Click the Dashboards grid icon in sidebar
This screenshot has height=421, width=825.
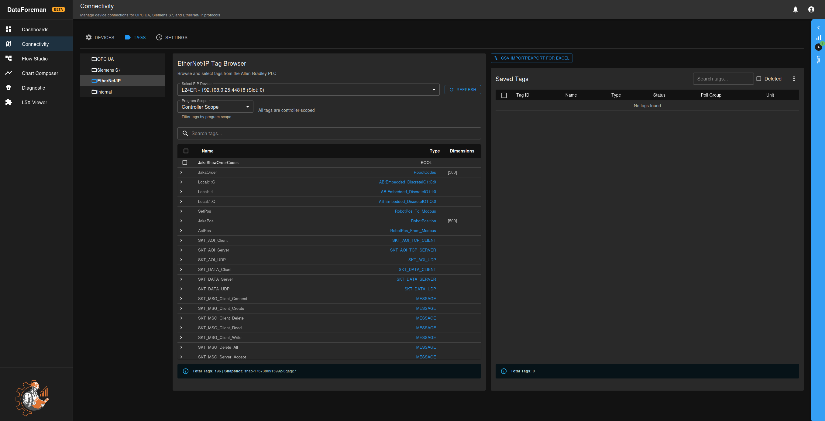(x=9, y=29)
